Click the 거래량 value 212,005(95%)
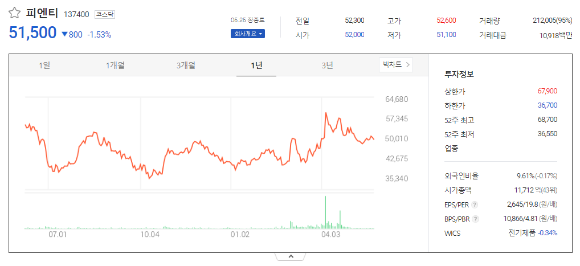The image size is (580, 266). point(553,21)
